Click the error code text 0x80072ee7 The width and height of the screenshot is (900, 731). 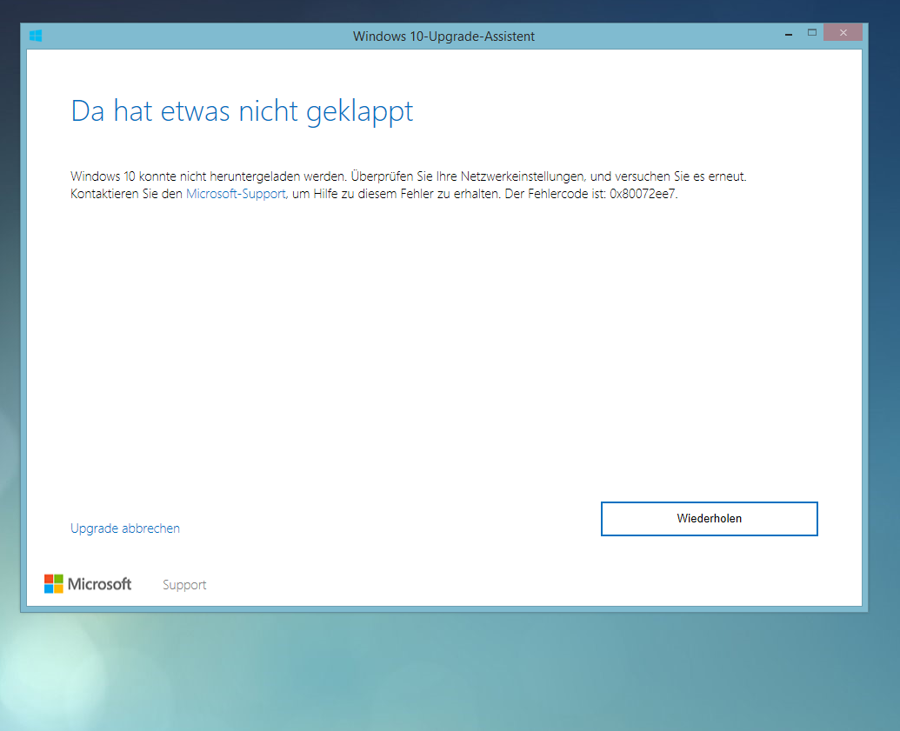pyautogui.click(x=643, y=194)
